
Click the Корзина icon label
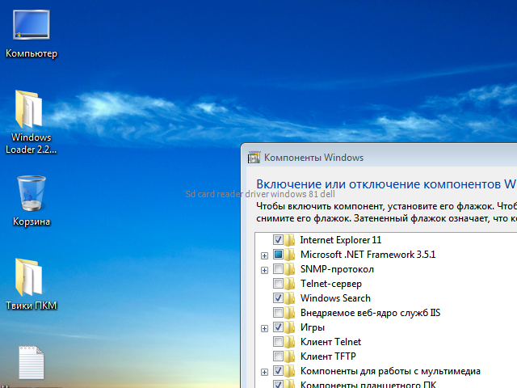[x=32, y=221]
